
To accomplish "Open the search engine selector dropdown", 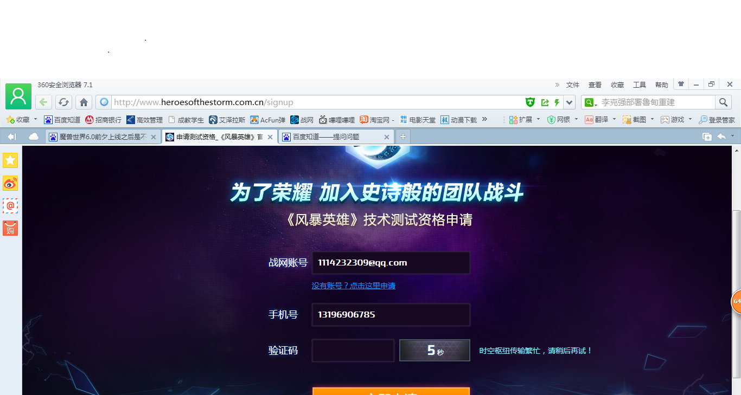I will tap(590, 102).
